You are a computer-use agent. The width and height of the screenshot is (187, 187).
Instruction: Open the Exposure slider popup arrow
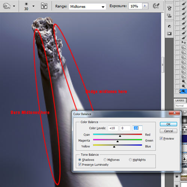tap(145, 6)
